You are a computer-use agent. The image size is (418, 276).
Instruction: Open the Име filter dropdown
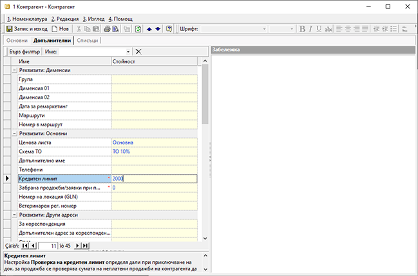(x=128, y=51)
